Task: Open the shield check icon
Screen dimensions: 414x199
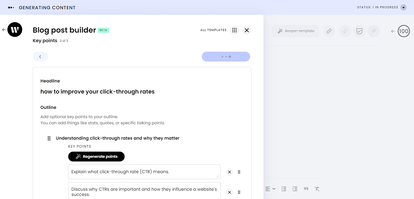Action: 359,31
